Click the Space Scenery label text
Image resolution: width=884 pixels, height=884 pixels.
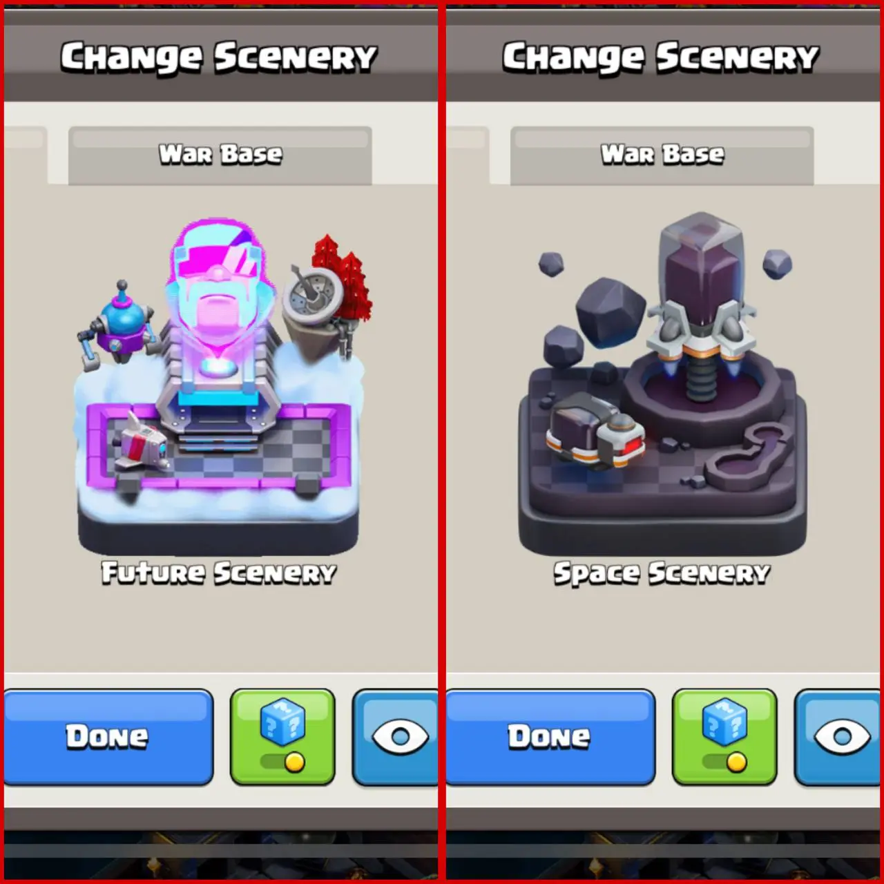[x=662, y=573]
